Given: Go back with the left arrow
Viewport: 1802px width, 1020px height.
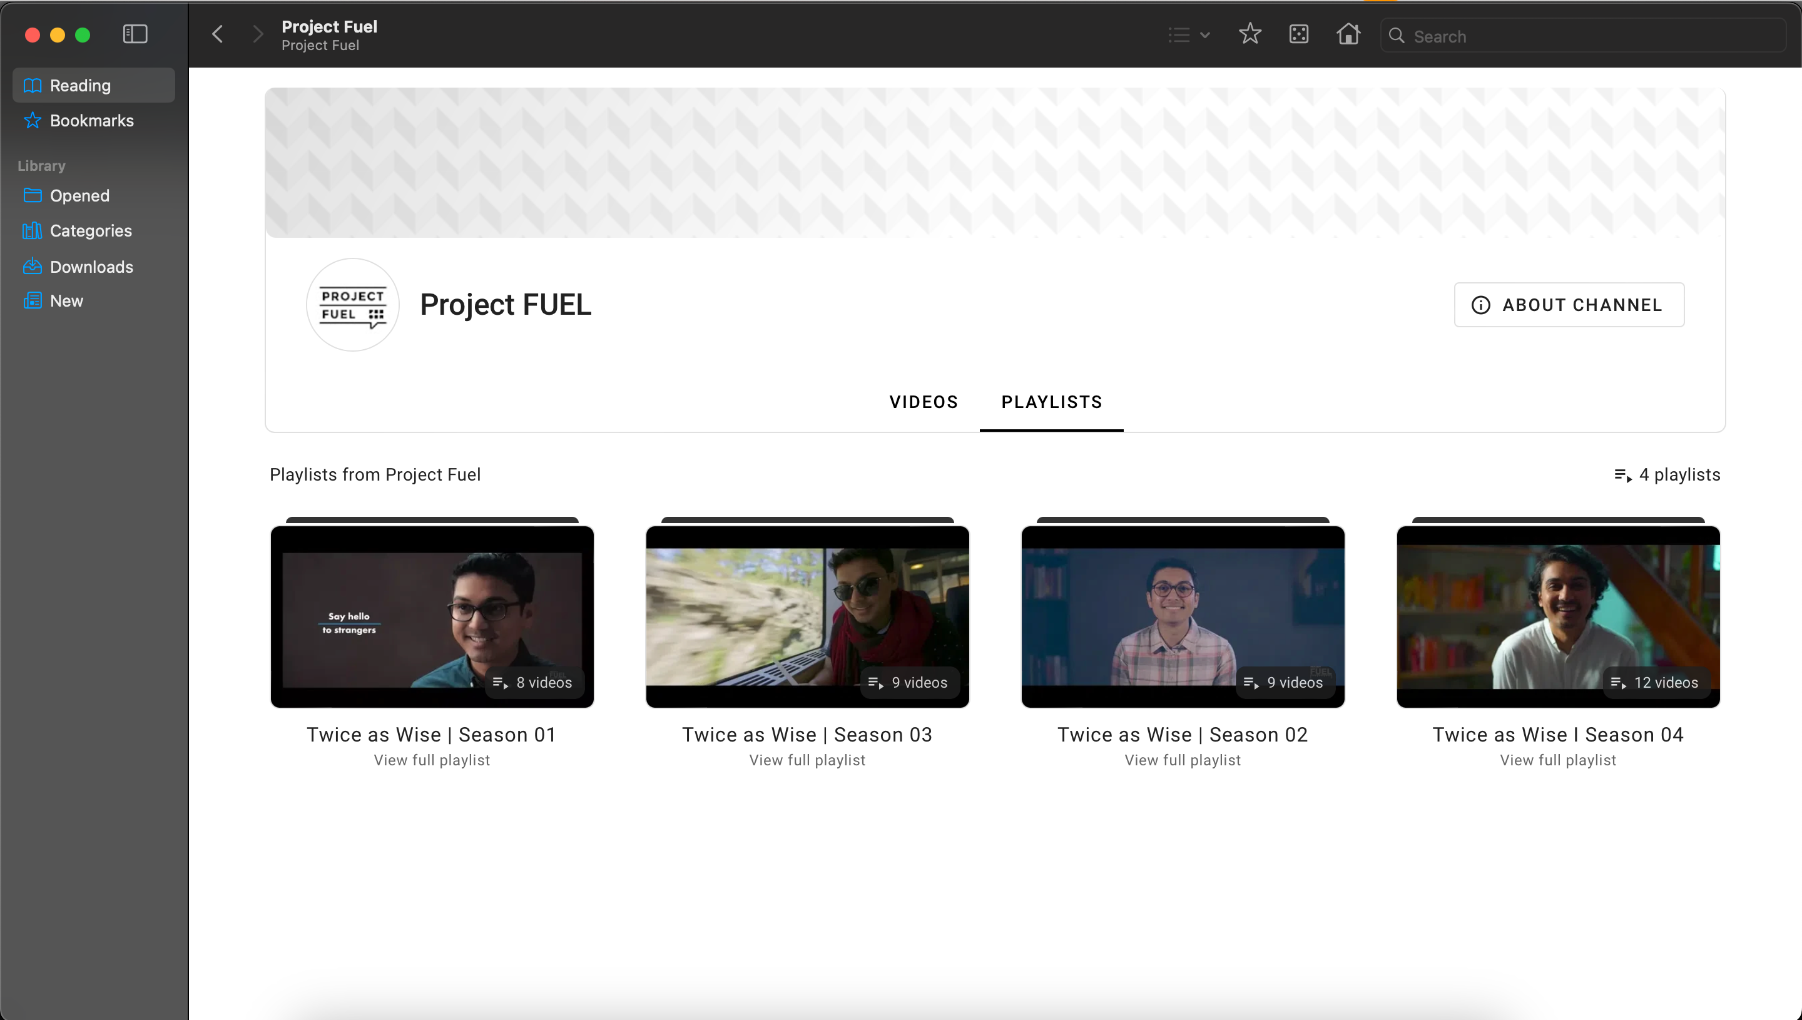Looking at the screenshot, I should pos(218,34).
